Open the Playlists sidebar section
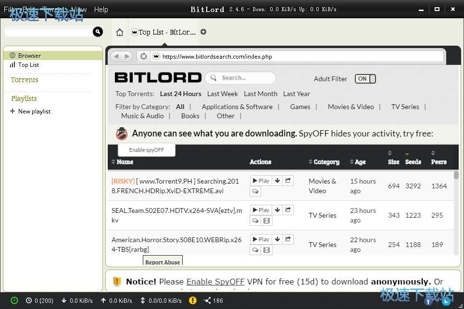This screenshot has width=464, height=309. click(x=24, y=99)
